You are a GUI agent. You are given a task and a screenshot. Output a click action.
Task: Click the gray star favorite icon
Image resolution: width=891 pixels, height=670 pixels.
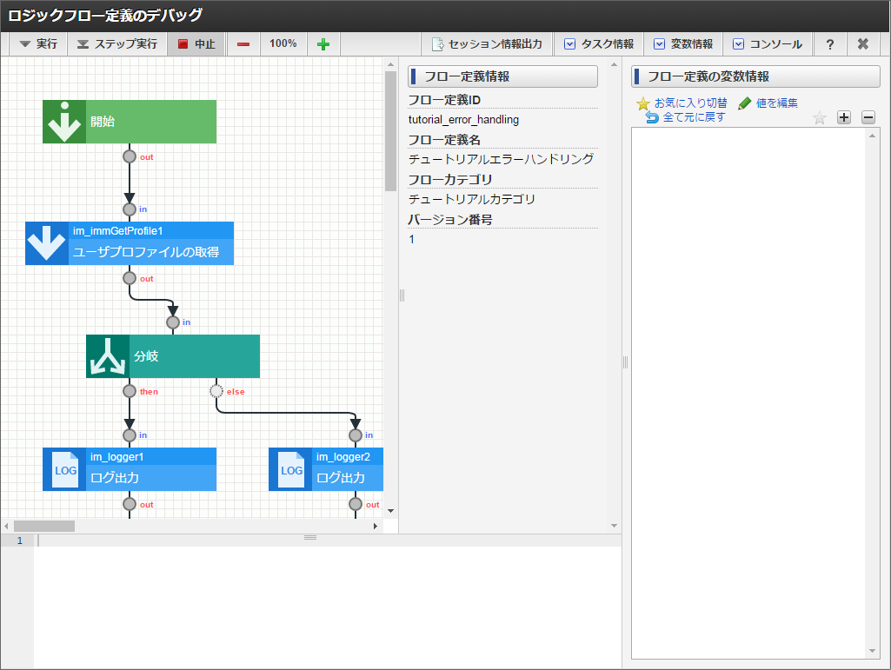[x=819, y=117]
